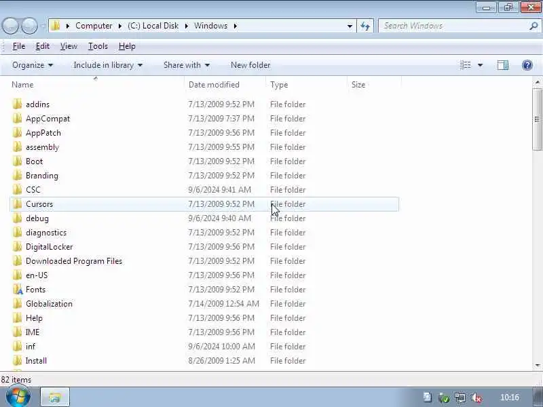This screenshot has width=543, height=407.
Task: Select the Branding folder icon
Action: 17,175
